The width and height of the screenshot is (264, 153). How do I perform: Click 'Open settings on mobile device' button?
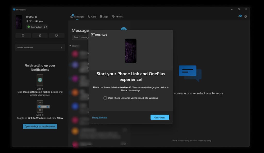pos(40,127)
